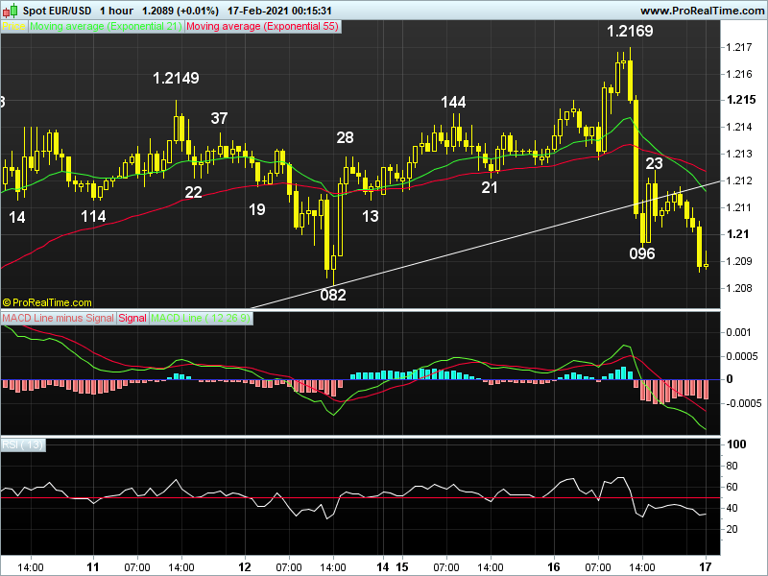Open the www.ProRealTime.com link
This screenshot has height=576, width=768.
(x=702, y=11)
